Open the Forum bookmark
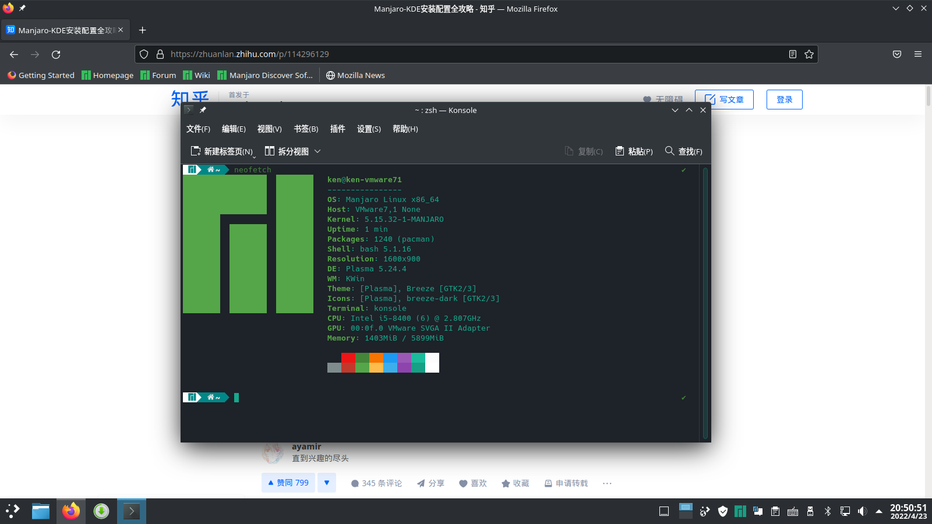The image size is (932, 524). point(158,75)
